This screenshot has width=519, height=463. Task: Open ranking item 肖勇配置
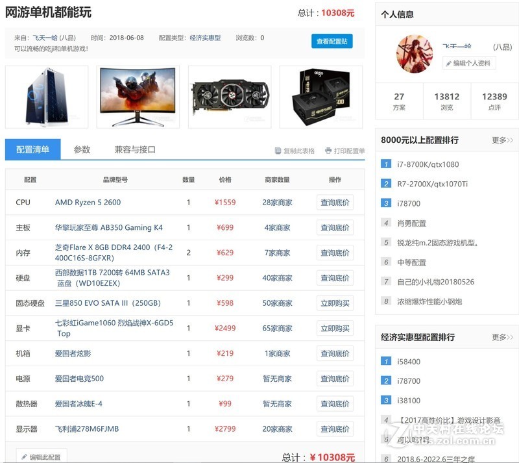(412, 223)
